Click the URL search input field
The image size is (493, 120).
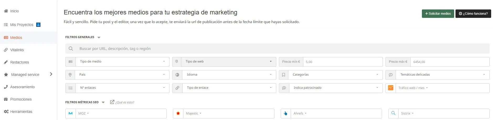277,49
